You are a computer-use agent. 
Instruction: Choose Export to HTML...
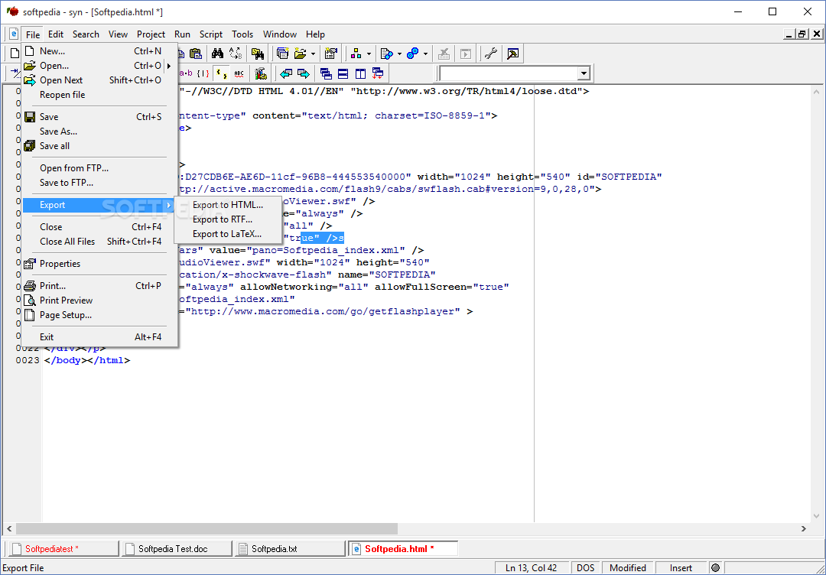(x=228, y=205)
